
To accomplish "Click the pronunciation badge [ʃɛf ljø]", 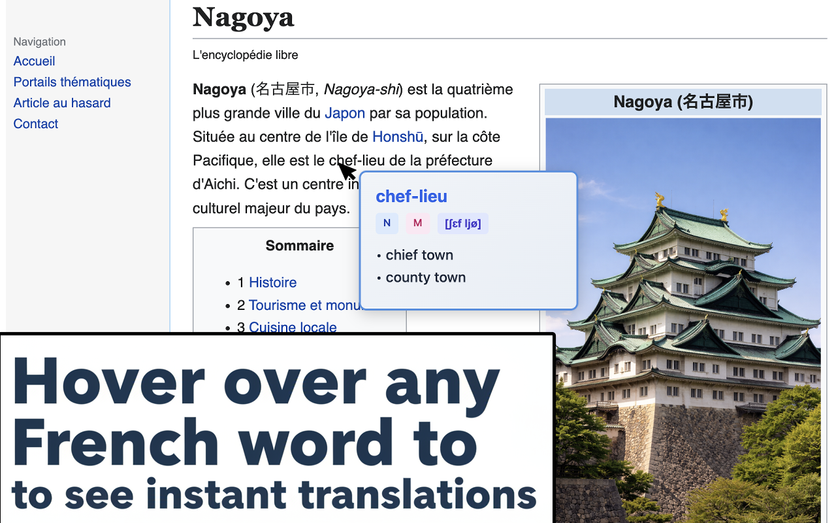I will [x=462, y=224].
